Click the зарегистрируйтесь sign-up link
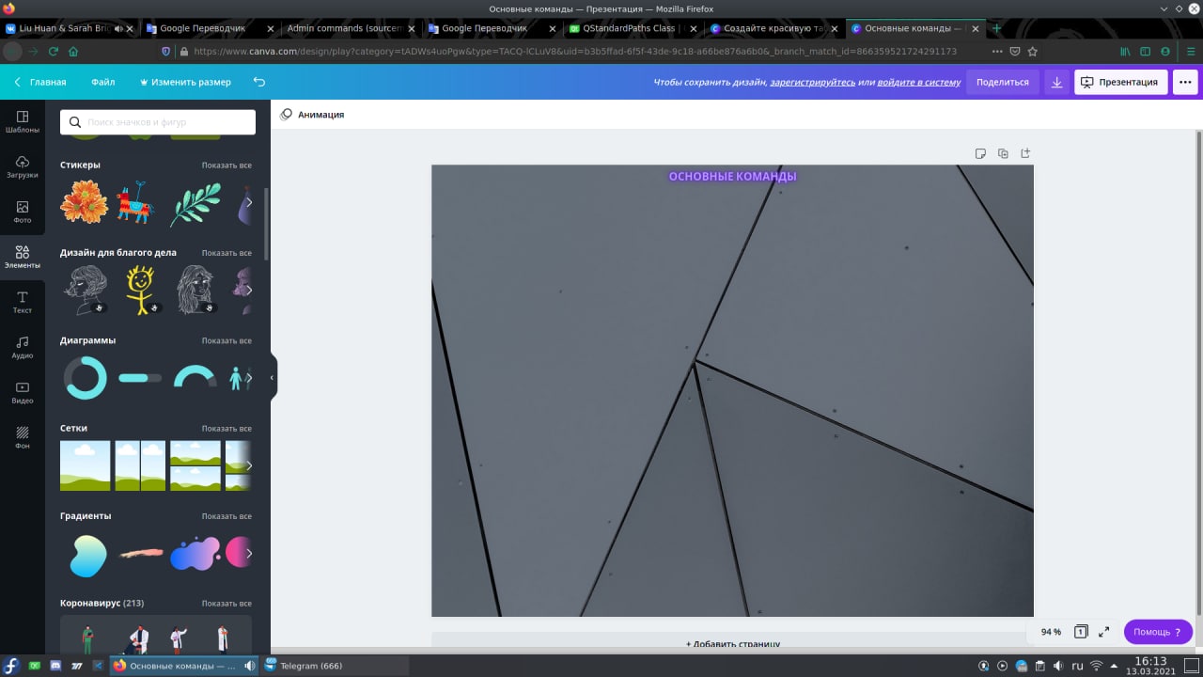This screenshot has width=1203, height=677. [x=812, y=83]
